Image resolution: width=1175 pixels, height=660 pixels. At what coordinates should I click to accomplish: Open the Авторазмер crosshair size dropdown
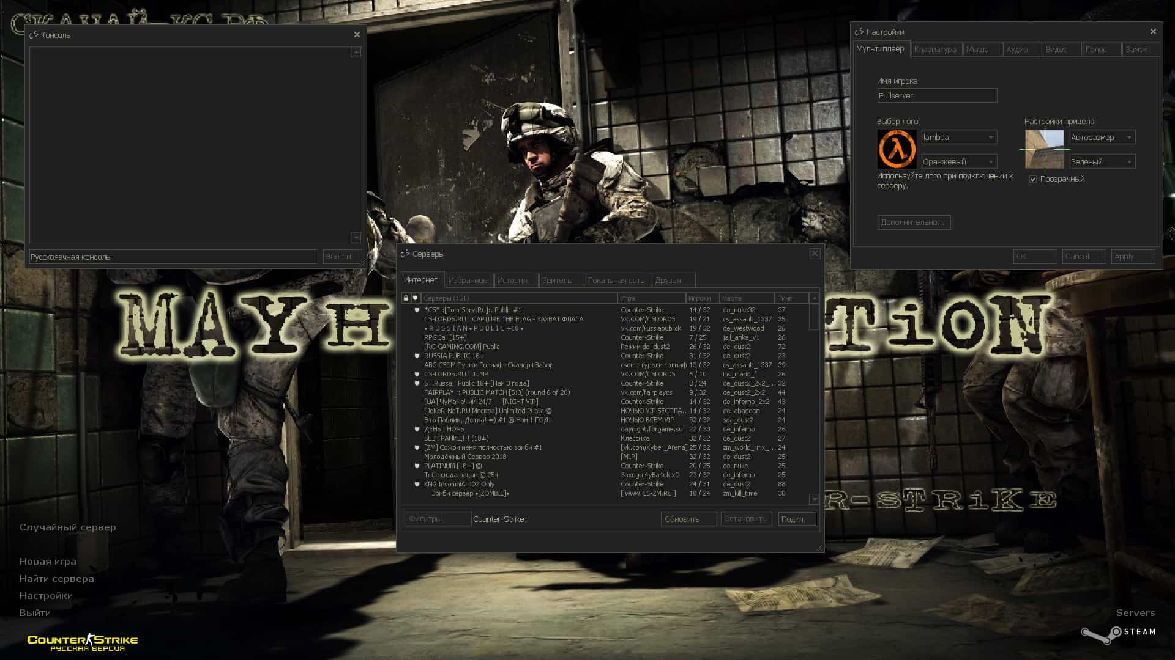[x=1102, y=137]
